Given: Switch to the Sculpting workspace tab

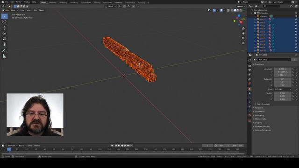Looking at the screenshot, I should coord(63,2).
